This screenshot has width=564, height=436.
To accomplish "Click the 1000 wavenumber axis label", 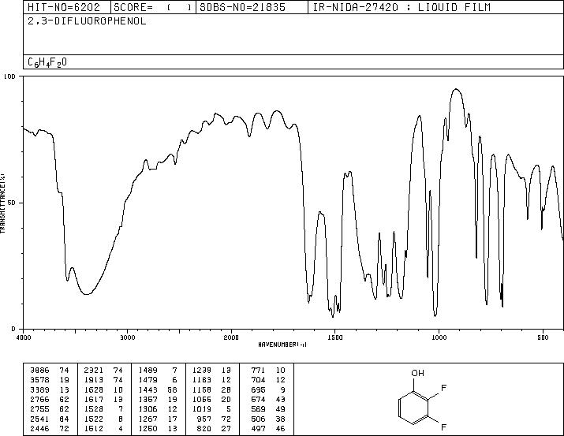I will [x=439, y=337].
